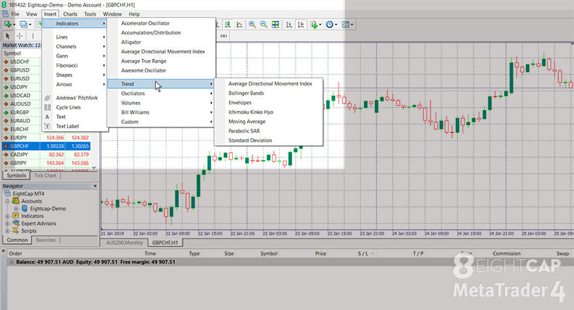Close the Navigator panel
The image size is (574, 310).
pyautogui.click(x=95, y=186)
